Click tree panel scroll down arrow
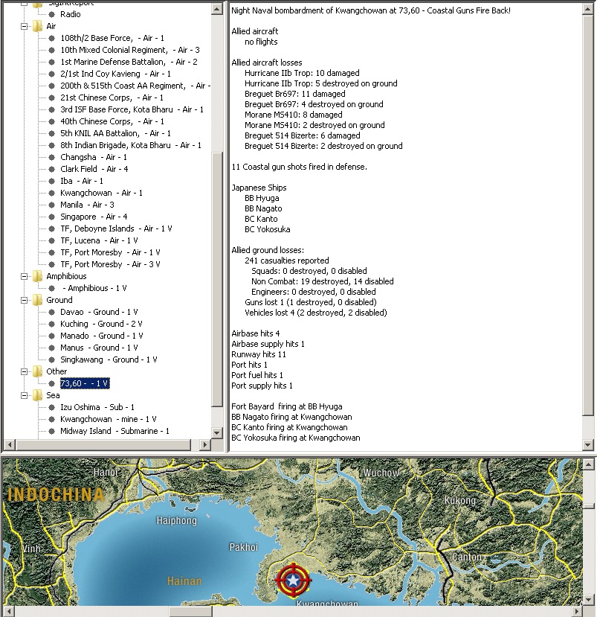597x617 pixels. pyautogui.click(x=217, y=432)
